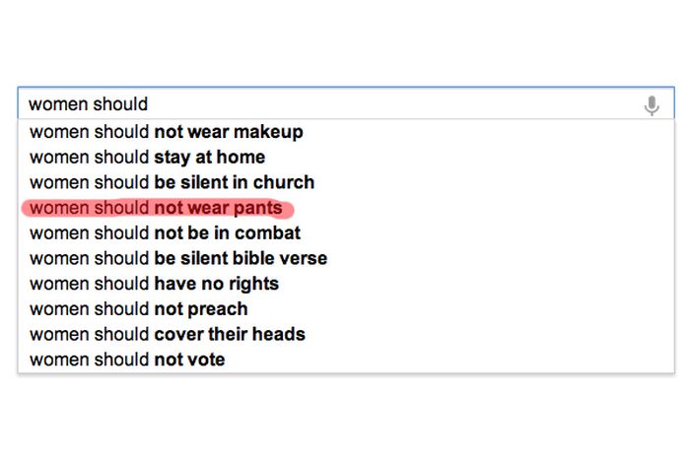Select the 'women should not wear makeup' suggestion

[x=166, y=132]
